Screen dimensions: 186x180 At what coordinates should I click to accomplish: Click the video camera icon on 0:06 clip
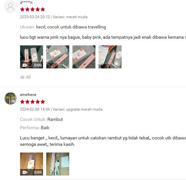pos(25,65)
